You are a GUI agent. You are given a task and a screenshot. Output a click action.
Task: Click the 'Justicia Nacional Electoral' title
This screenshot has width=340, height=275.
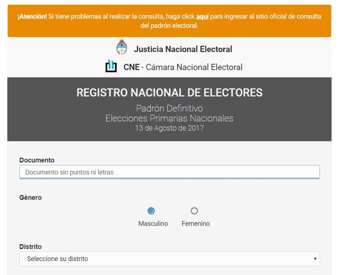(183, 49)
